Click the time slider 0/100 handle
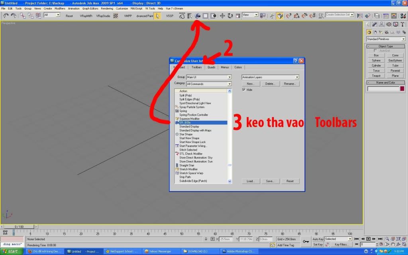This screenshot has width=408, height=255. (19, 227)
